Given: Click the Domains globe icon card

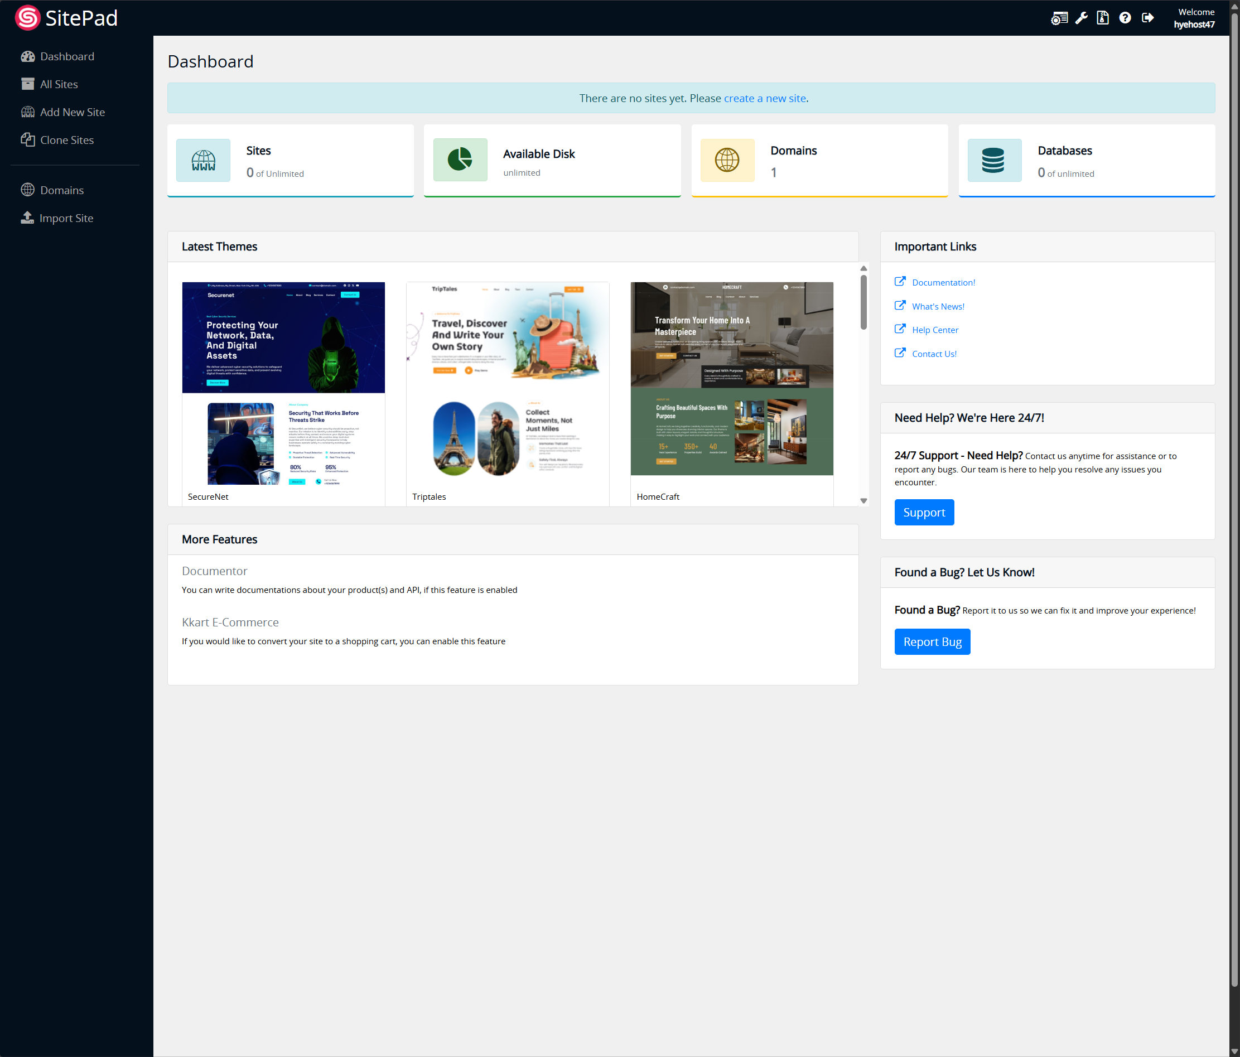Looking at the screenshot, I should (x=727, y=160).
